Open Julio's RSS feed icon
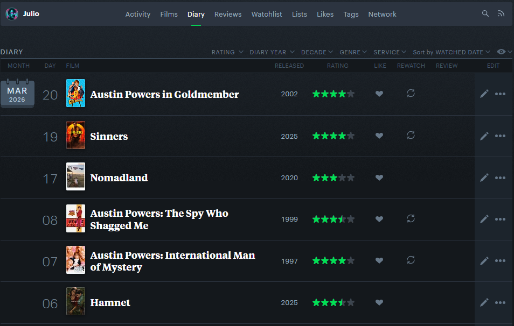514x326 pixels. pos(501,13)
